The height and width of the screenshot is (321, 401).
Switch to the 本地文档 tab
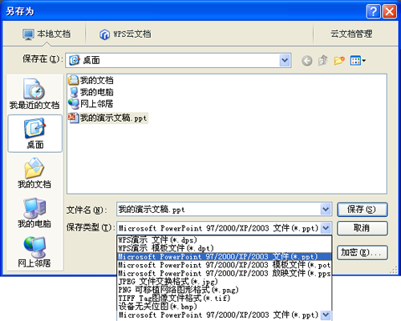click(x=47, y=34)
